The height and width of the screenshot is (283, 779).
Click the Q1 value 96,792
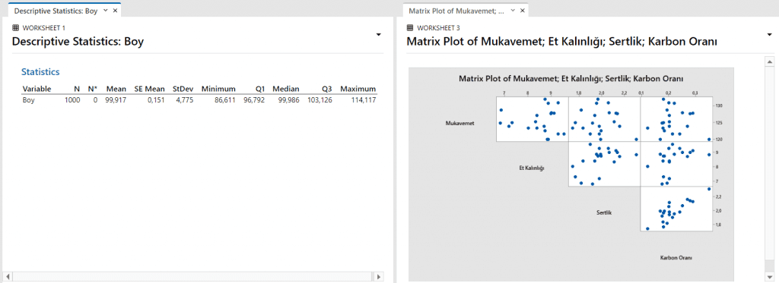(254, 100)
